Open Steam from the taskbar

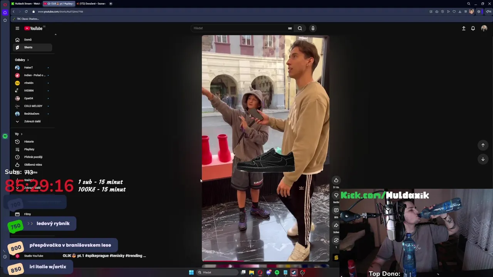294,272
